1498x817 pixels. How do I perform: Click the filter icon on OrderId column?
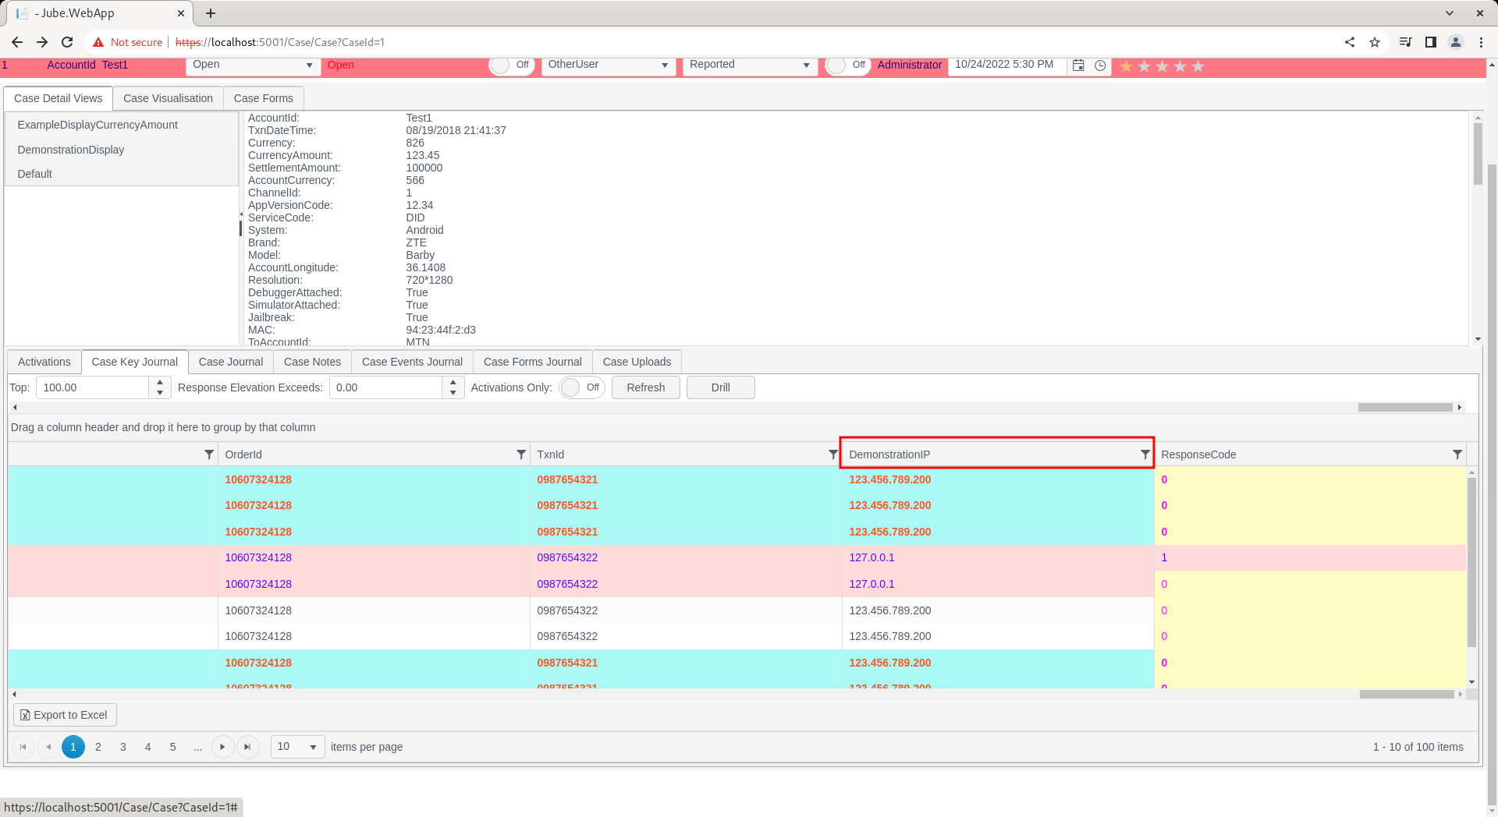point(520,454)
